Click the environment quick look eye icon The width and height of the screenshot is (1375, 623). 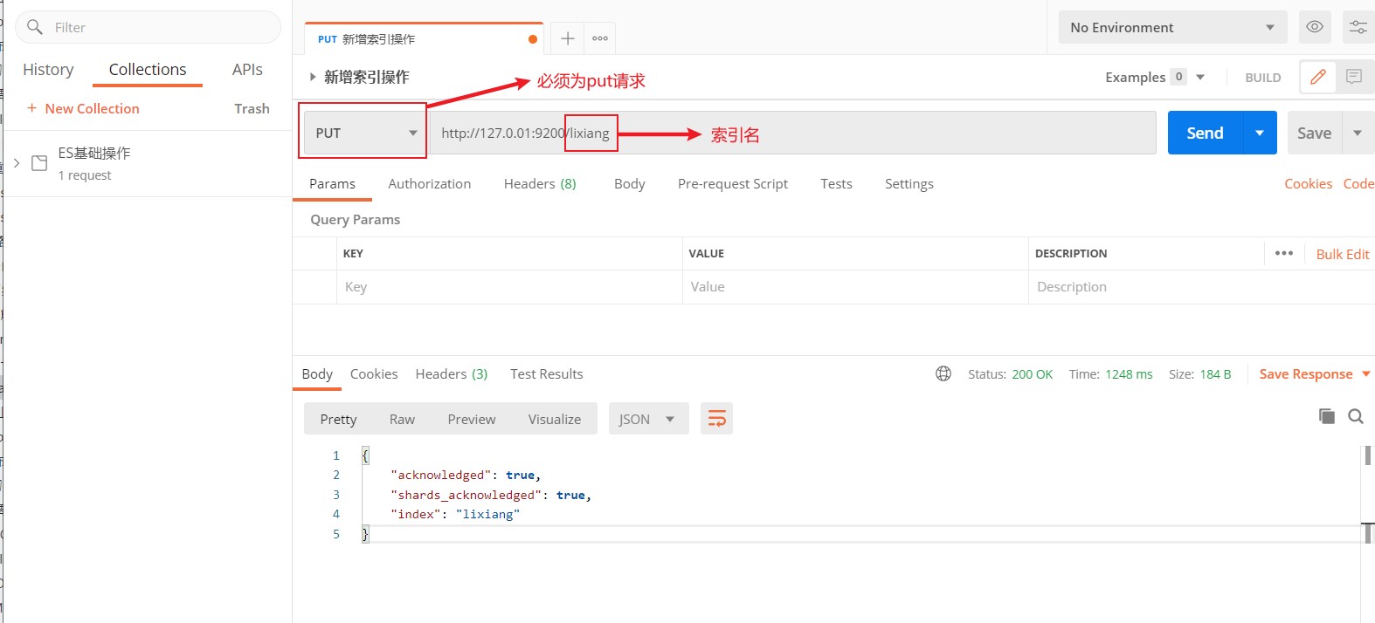click(1314, 27)
